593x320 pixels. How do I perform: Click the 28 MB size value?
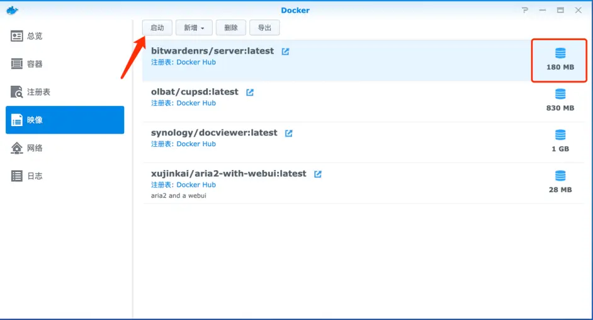pyautogui.click(x=560, y=190)
